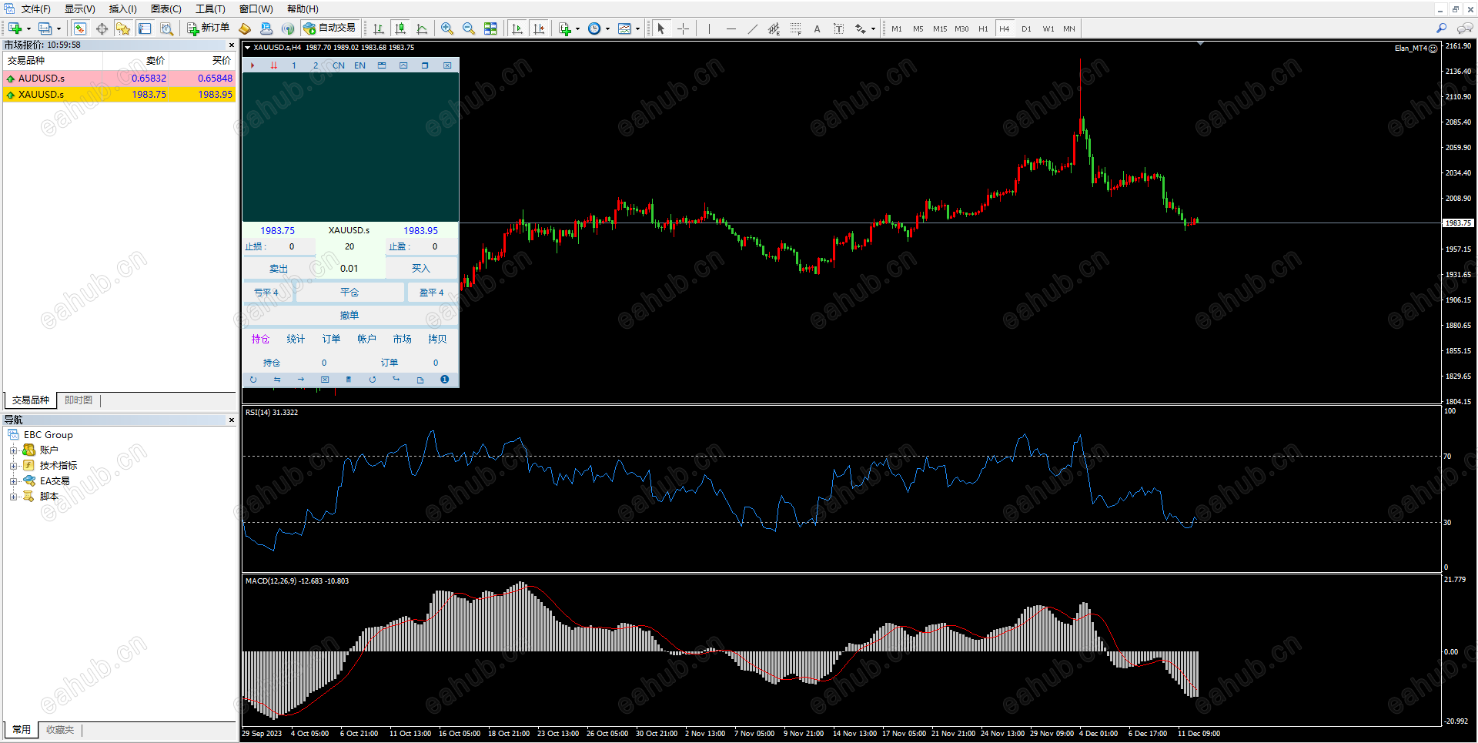The image size is (1478, 743).
Task: Expand the 技术指标 tree node
Action: [13, 466]
